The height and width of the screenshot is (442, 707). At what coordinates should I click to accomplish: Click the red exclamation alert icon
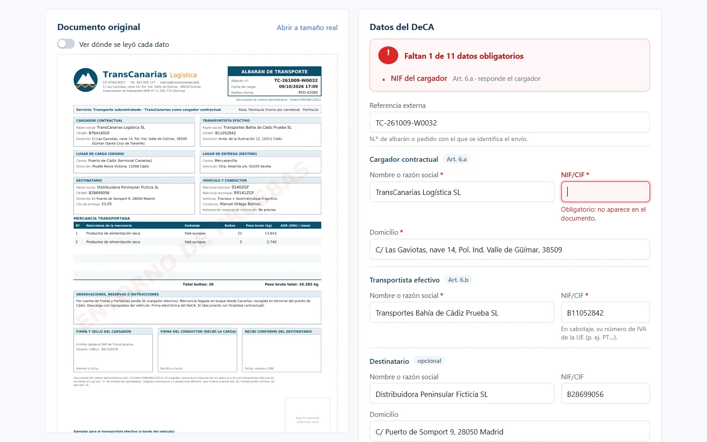(x=388, y=55)
